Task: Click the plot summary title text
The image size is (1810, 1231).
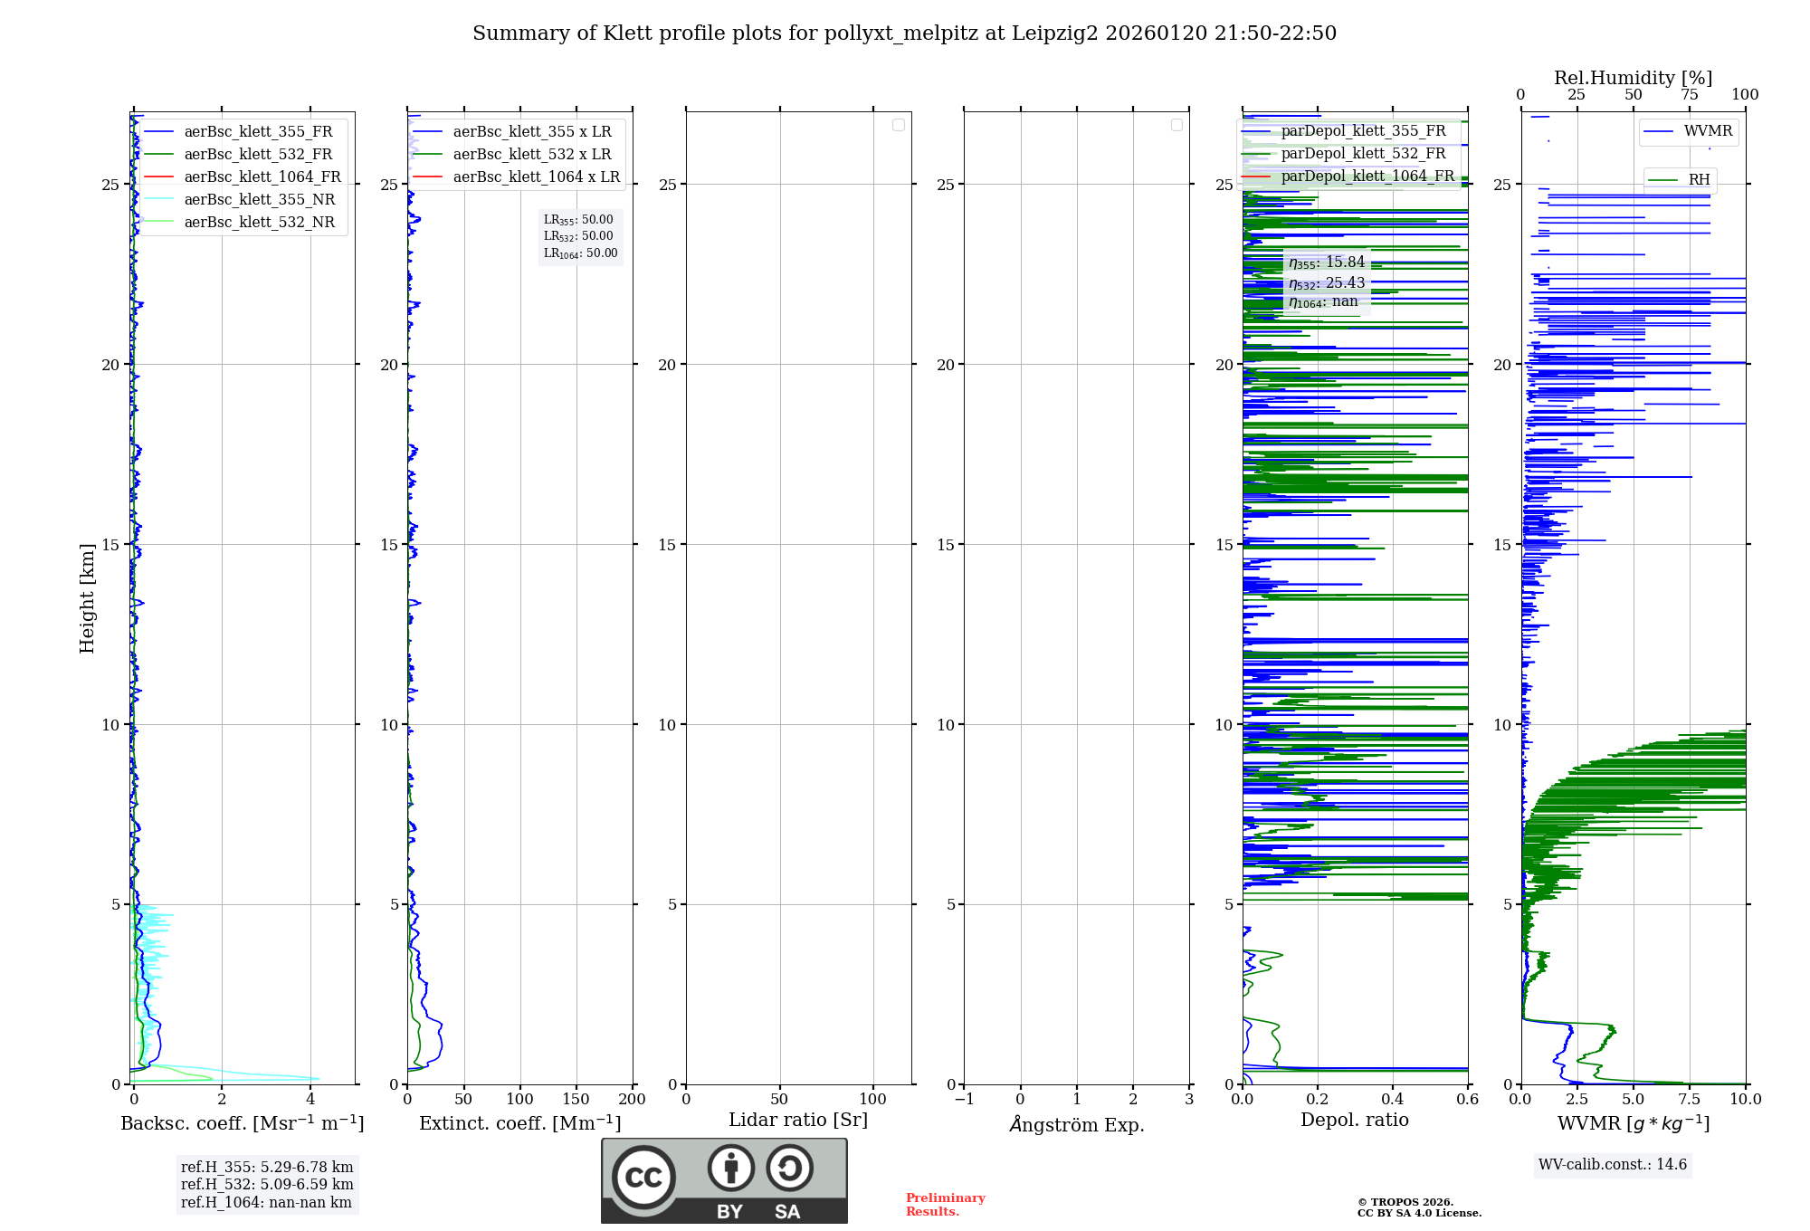Action: pos(904,33)
